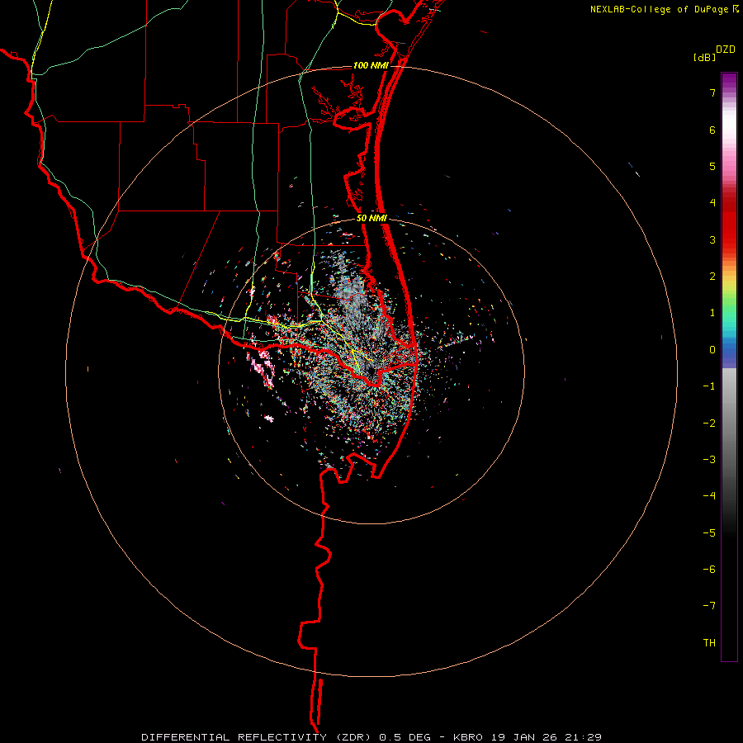Click the red band of the color scale
Viewport: 743px width, 743px height.
pyautogui.click(x=729, y=223)
